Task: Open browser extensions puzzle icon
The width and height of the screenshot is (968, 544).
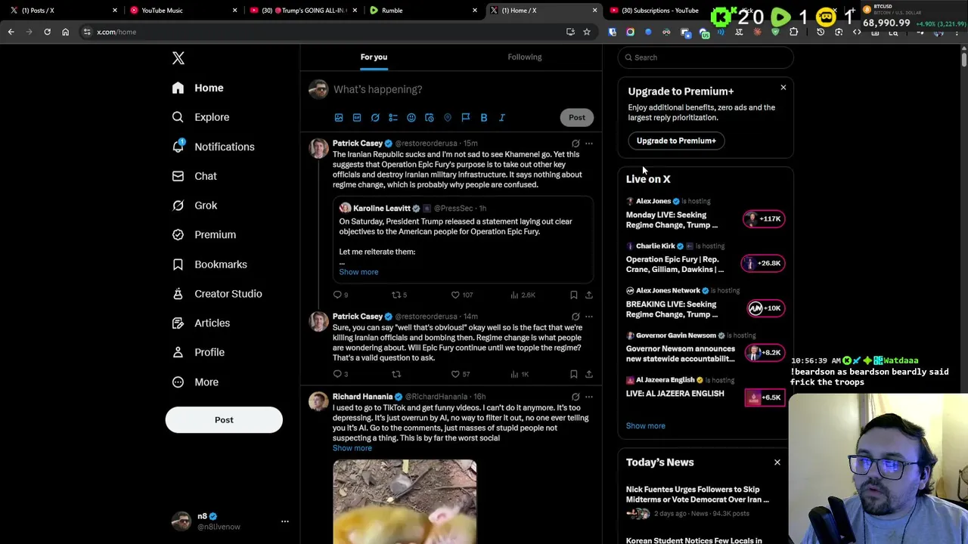Action: 793,32
